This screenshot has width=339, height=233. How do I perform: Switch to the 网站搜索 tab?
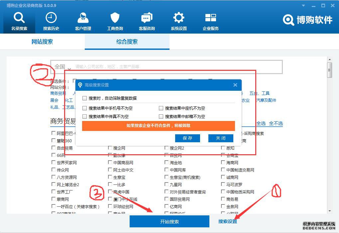point(43,42)
